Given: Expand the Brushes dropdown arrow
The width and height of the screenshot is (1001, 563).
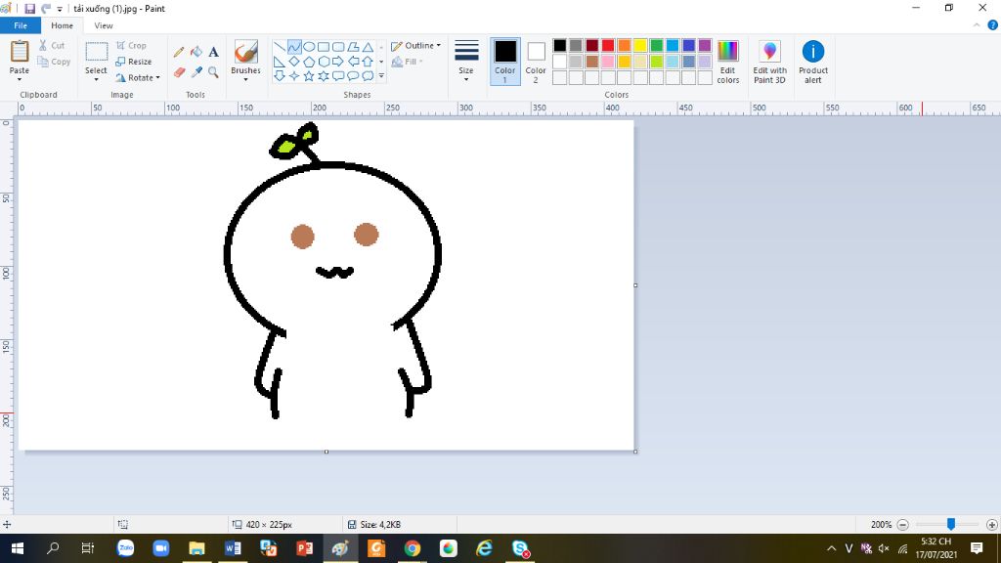Looking at the screenshot, I should [245, 80].
